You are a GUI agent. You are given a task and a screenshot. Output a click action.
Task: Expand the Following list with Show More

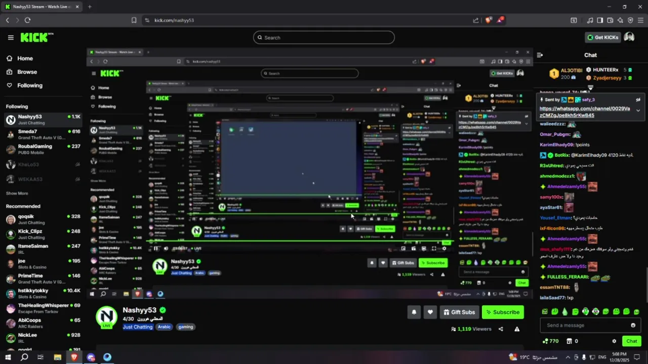point(17,194)
